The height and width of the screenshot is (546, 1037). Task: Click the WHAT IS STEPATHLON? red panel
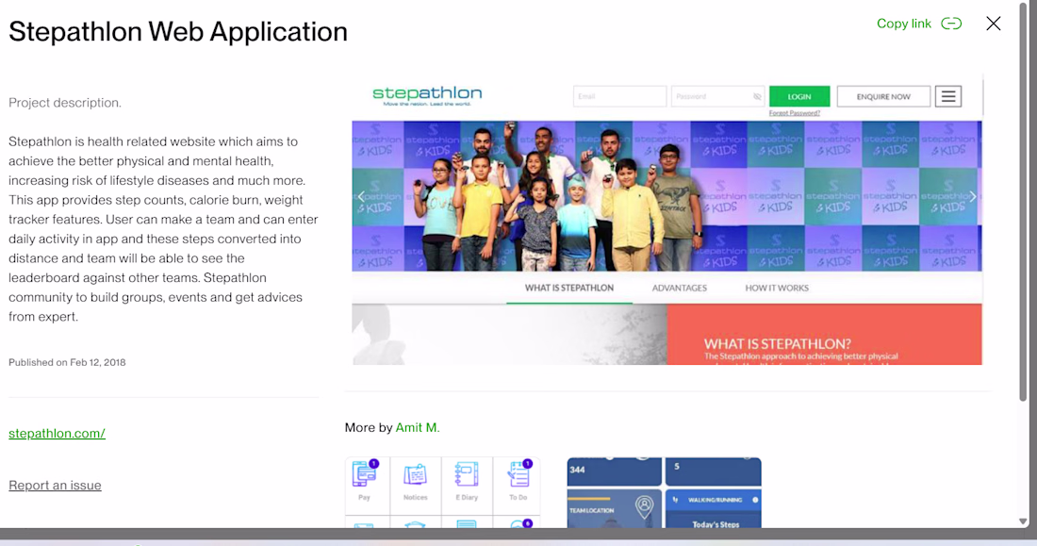[824, 334]
